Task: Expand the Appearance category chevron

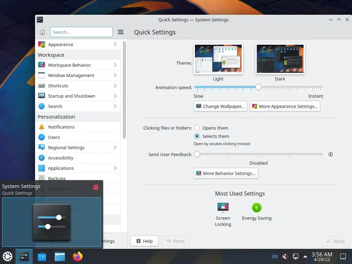Action: tap(115, 44)
